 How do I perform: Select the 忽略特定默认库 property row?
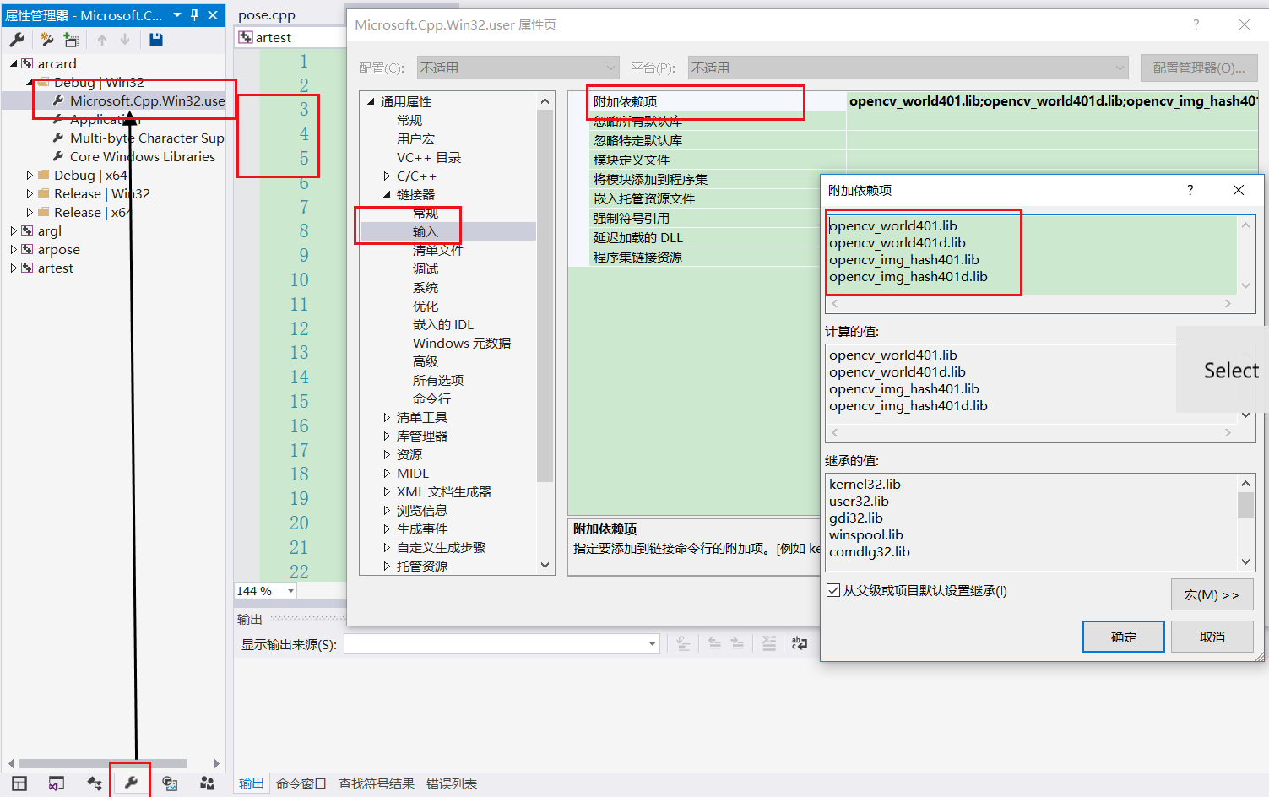(x=913, y=140)
